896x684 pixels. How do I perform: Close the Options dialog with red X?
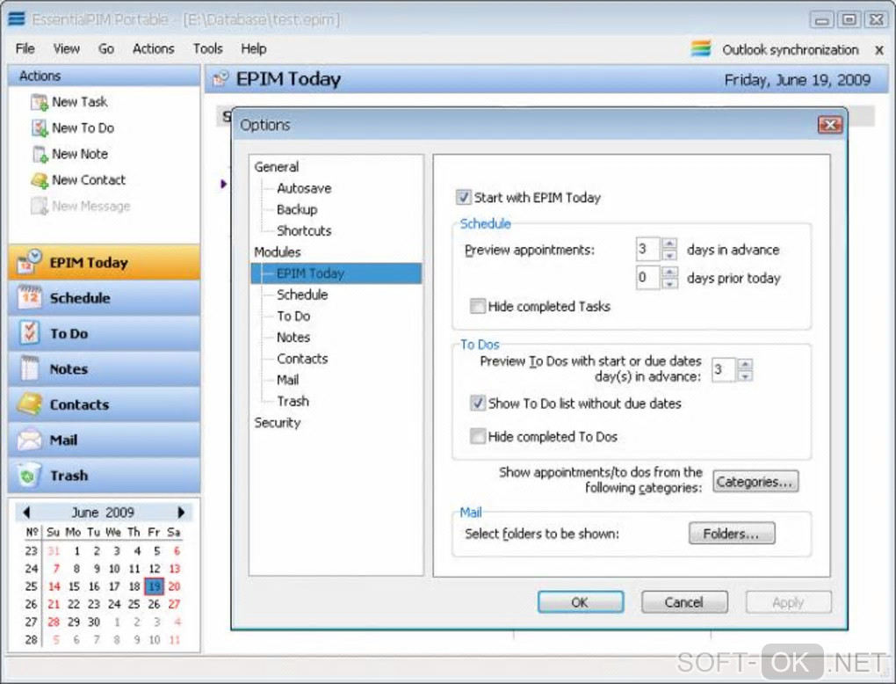coord(830,125)
